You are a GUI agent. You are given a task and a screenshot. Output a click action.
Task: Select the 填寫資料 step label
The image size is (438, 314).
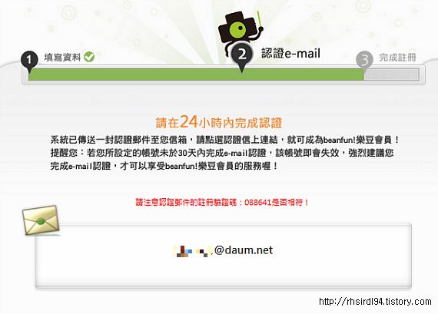pyautogui.click(x=62, y=58)
